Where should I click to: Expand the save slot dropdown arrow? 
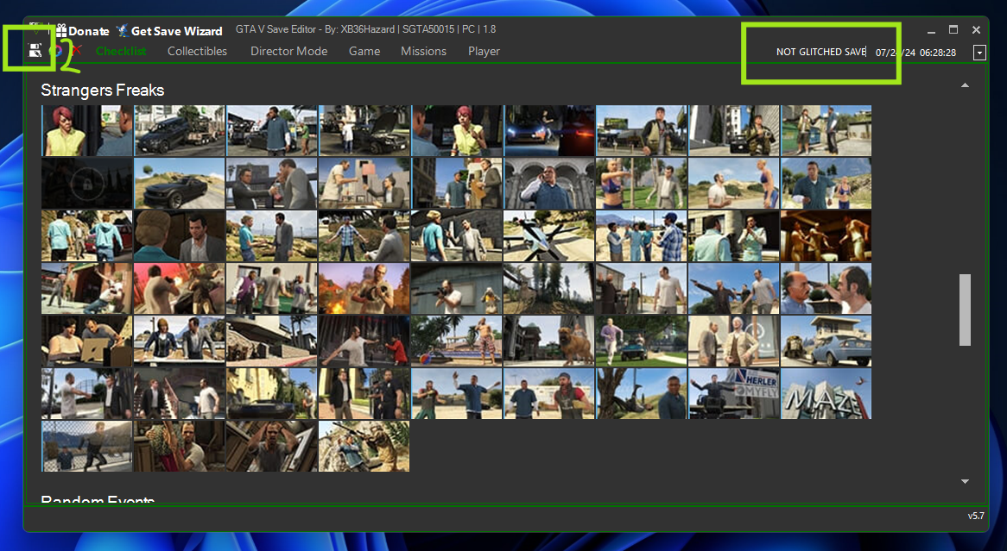click(x=979, y=53)
